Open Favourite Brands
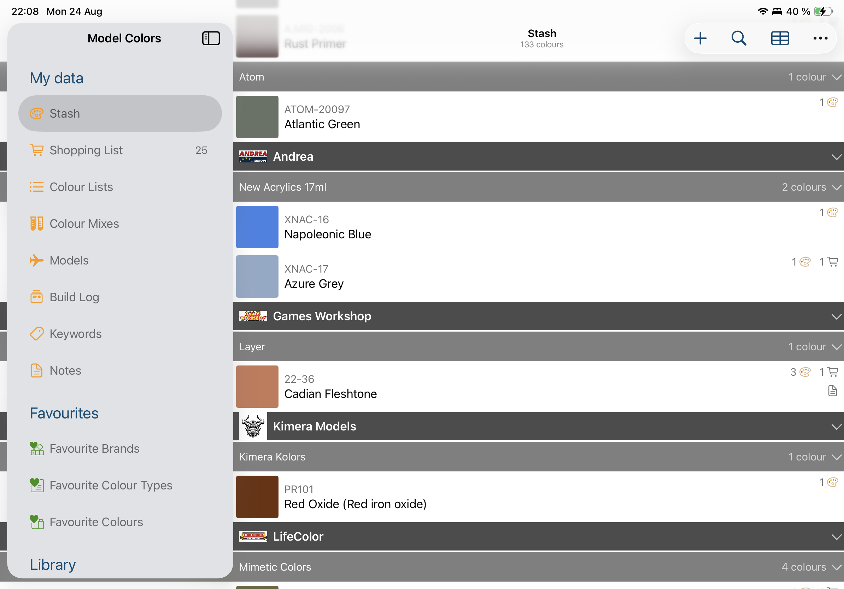This screenshot has height=589, width=844. point(120,448)
